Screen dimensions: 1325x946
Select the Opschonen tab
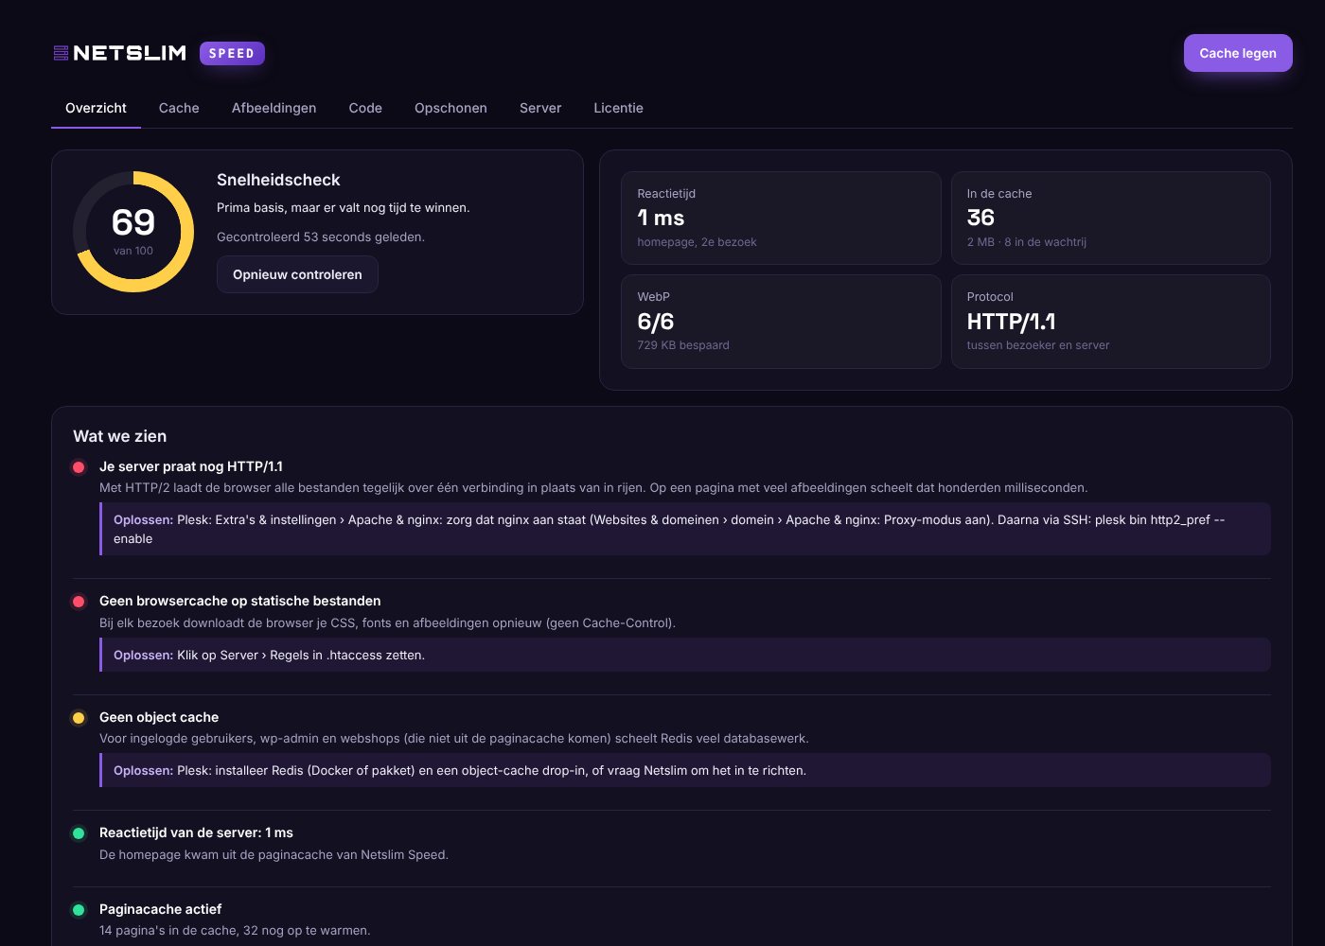tap(450, 108)
